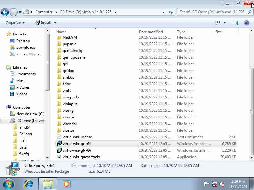Viewport: 254px width, 190px height.
Task: Select the viorng folder
Action: coord(68,110)
